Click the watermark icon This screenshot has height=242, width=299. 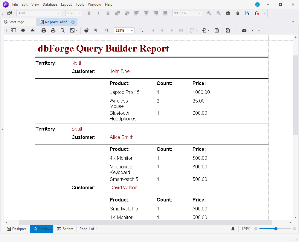coord(216,30)
